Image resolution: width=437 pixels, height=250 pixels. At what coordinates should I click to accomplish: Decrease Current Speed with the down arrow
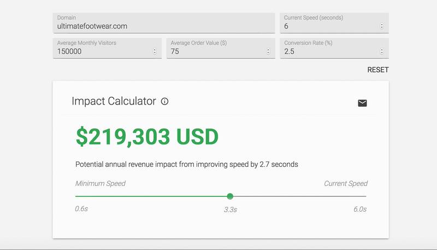381,28
